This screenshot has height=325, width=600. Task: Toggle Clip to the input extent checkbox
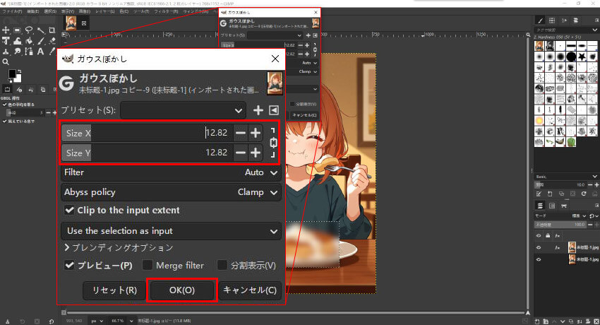(x=69, y=210)
